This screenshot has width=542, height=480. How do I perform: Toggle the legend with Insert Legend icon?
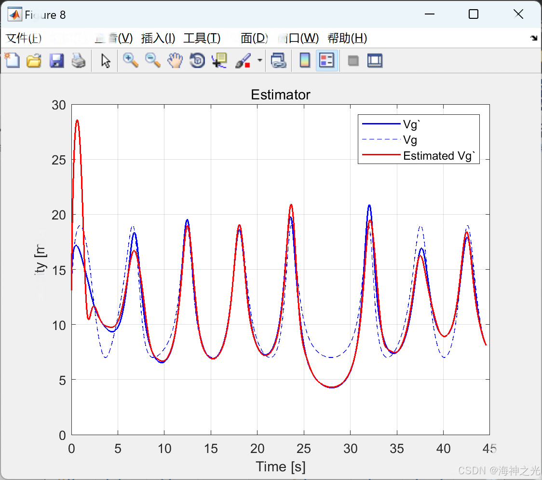[x=326, y=60]
